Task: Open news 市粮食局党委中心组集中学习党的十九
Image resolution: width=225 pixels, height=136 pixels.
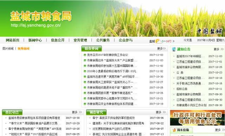Action: click(112, 99)
